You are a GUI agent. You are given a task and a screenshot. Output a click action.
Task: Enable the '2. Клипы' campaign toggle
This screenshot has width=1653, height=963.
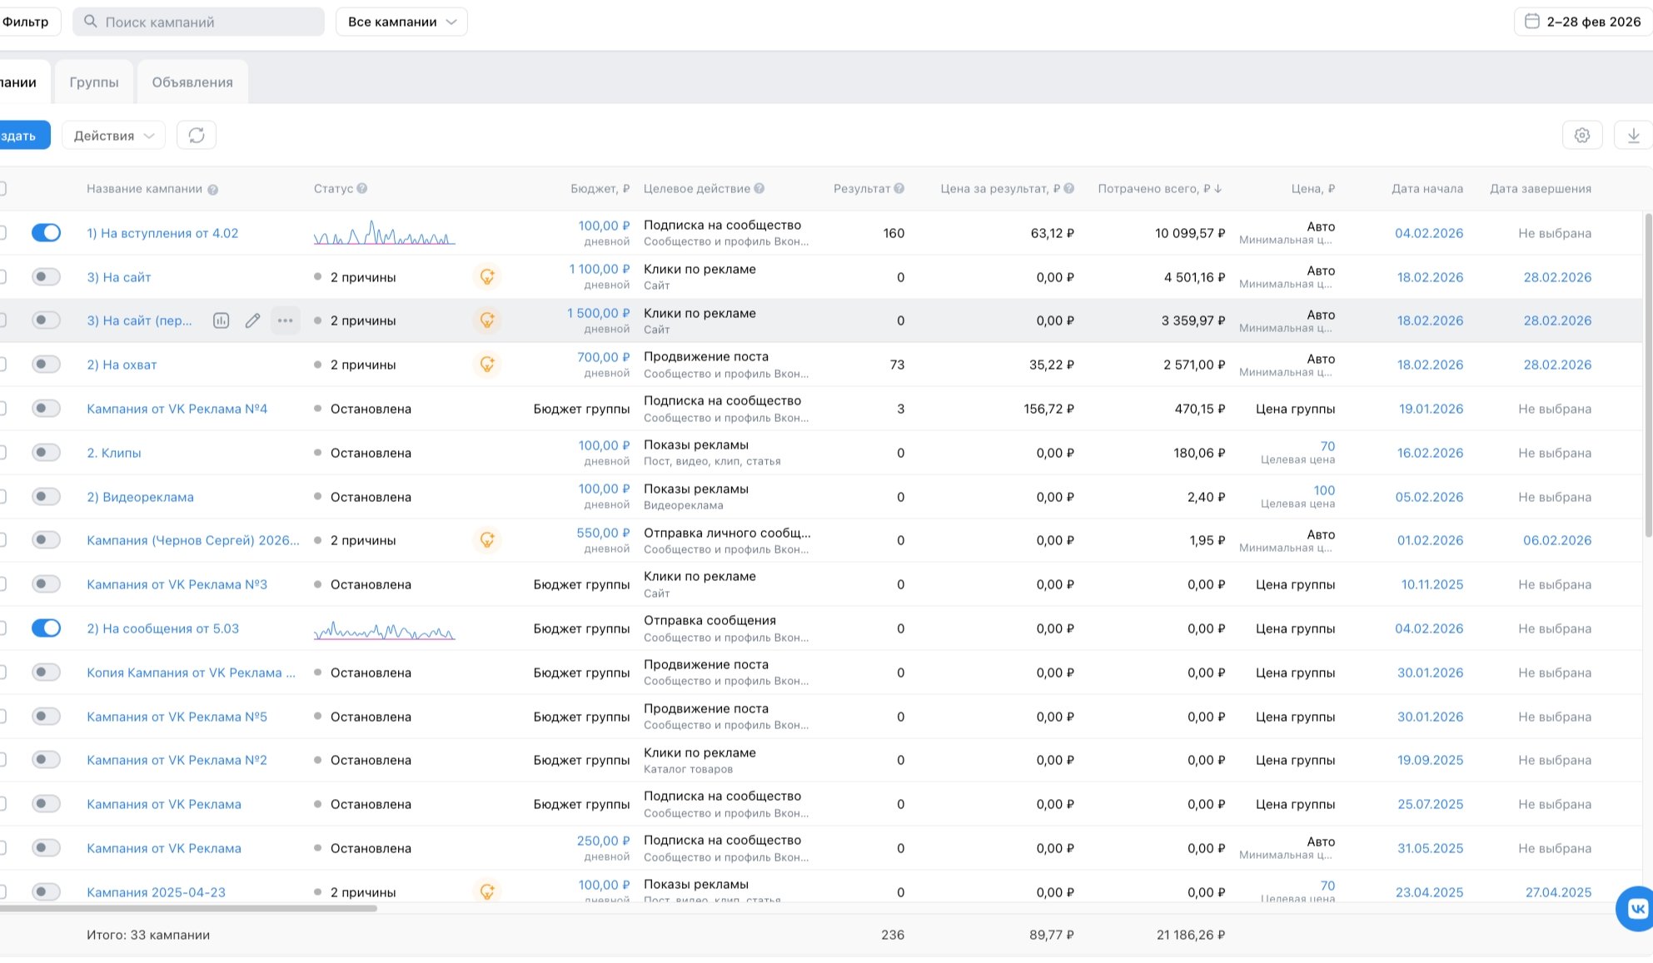[x=46, y=453]
